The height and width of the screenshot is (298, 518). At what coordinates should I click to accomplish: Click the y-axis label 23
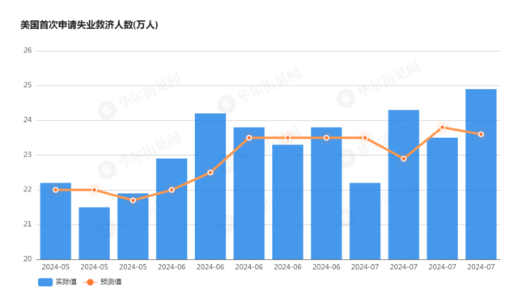[x=28, y=155]
